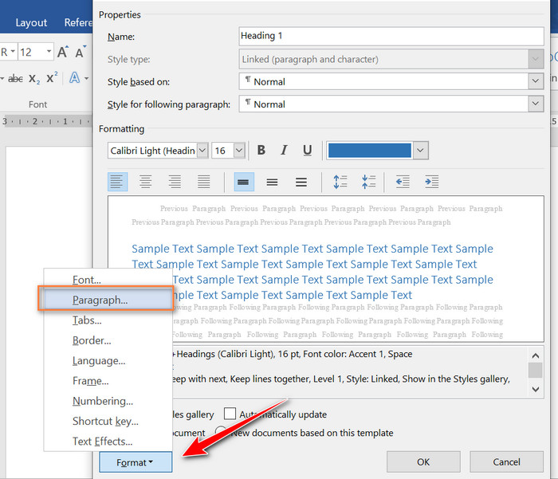
Task: Open ribbon font size 12 dropdown
Action: [49, 52]
